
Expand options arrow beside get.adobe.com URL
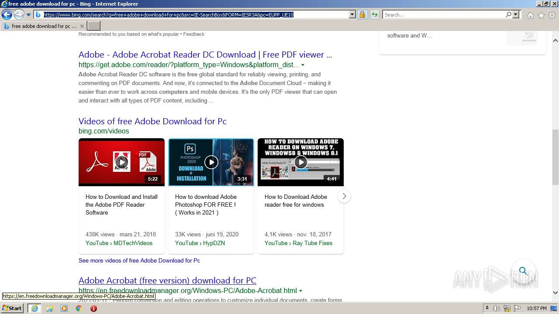pos(303,65)
